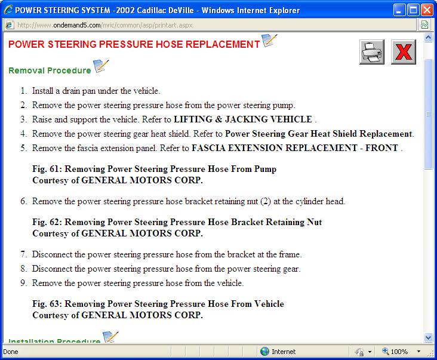437x360 pixels.
Task: Maximize the Internet Explorer window
Action: tap(413, 11)
